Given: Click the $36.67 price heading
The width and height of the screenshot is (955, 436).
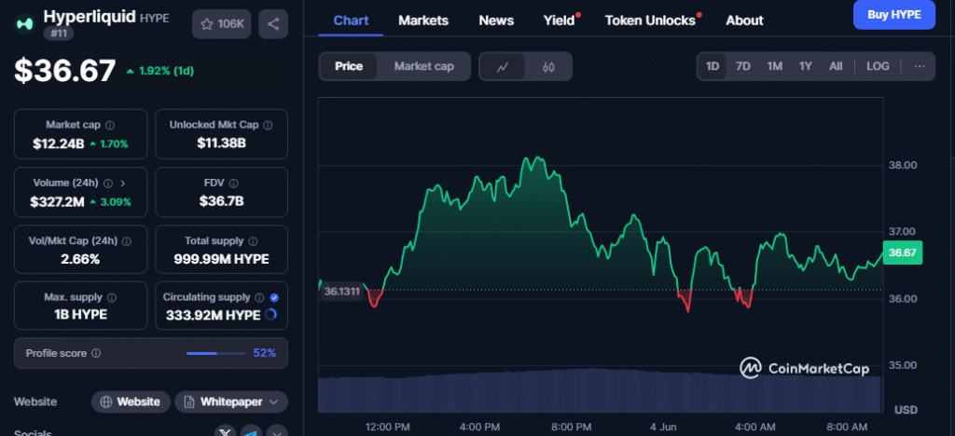Looking at the screenshot, I should point(65,71).
